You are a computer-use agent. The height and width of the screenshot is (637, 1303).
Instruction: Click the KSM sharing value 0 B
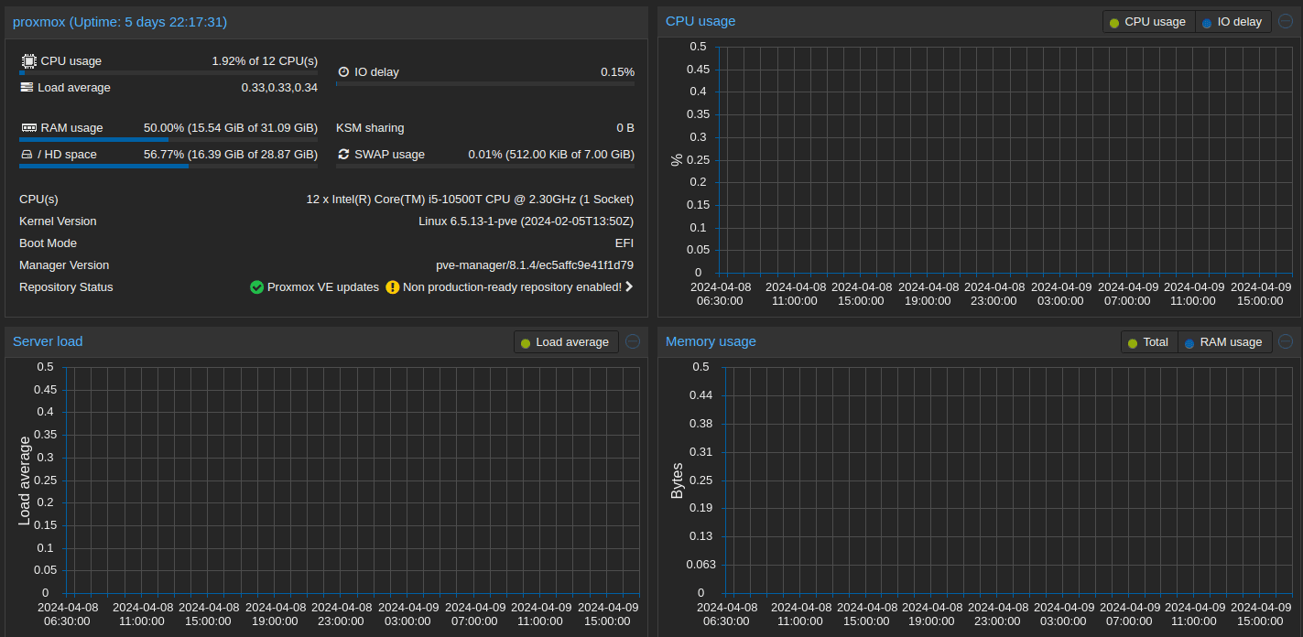625,128
